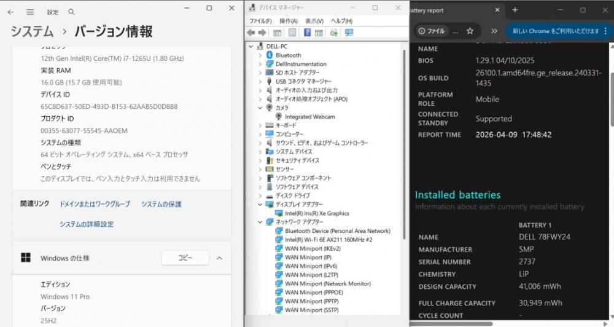The width and height of the screenshot is (614, 327).
Task: Select WAN Miniport (PPPOE) adapter
Action: pos(314,292)
